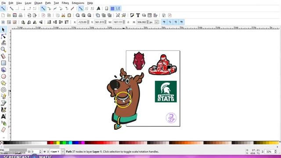Zoom to fit selection
Image resolution: width=281 pixels, height=158 pixels.
tap(78, 15)
